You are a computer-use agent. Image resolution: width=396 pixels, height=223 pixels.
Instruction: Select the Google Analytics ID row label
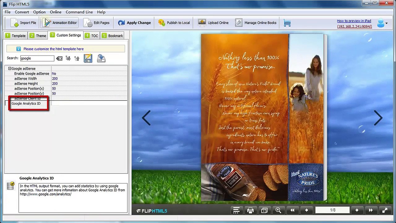(26, 103)
